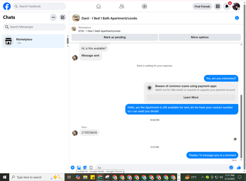Click the shield icon in scam warning
Image resolution: width=246 pixels, height=181 pixels.
pos(150,88)
